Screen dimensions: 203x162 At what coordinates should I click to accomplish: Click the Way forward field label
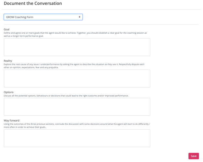pos(12,121)
